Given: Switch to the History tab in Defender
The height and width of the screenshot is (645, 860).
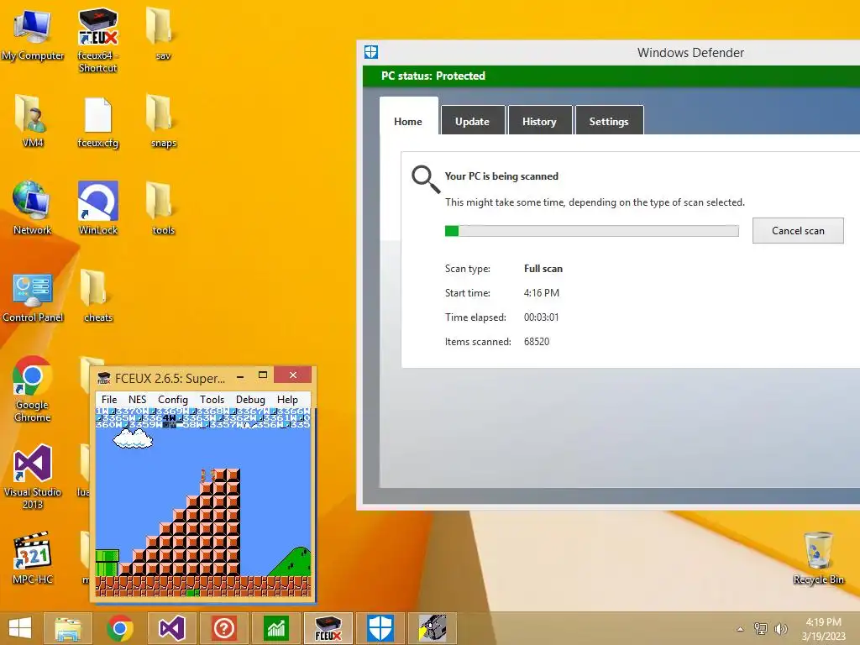Looking at the screenshot, I should point(539,121).
